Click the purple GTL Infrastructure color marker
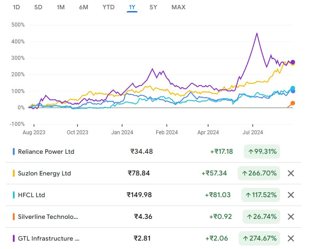This screenshot has height=249, width=309. coord(14,238)
